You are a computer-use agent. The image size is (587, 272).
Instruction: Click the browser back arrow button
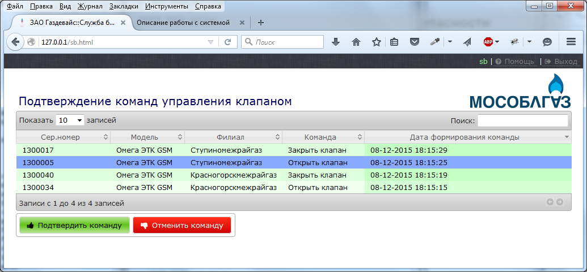(x=15, y=42)
